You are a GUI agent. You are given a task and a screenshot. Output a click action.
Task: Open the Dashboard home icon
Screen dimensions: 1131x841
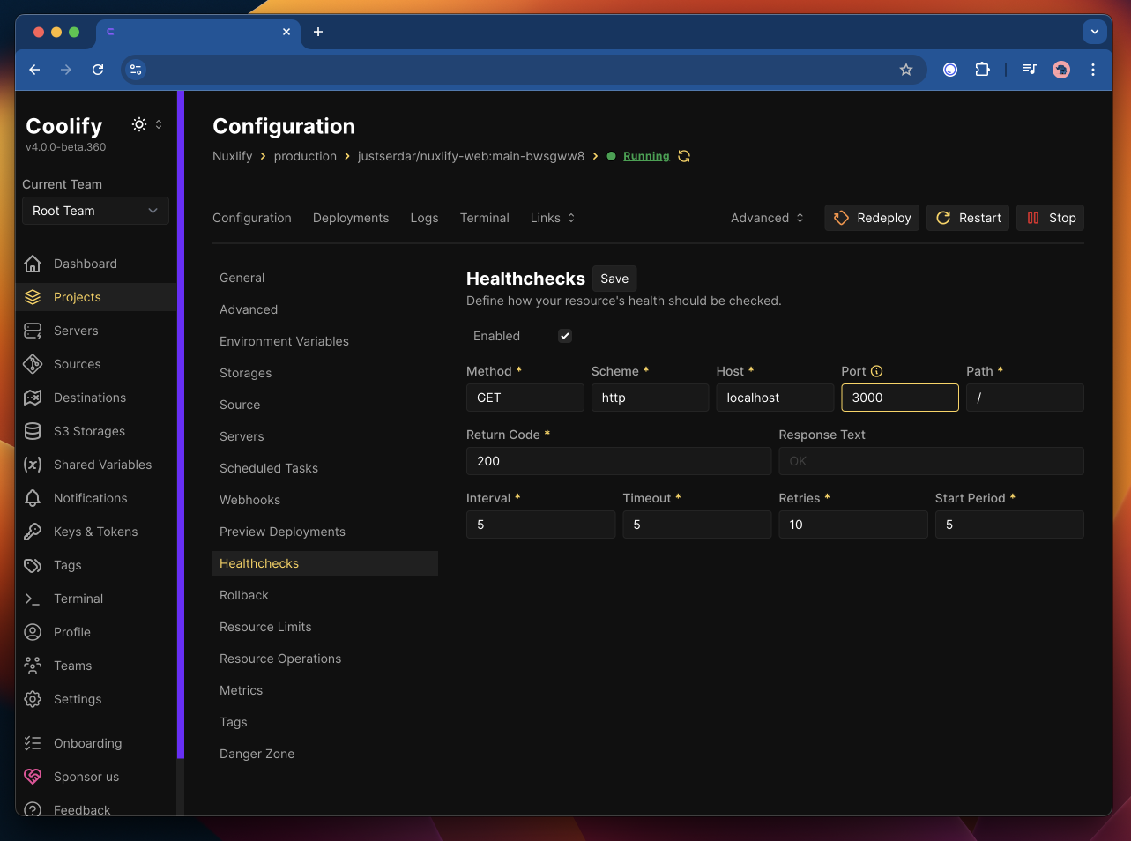tap(33, 264)
